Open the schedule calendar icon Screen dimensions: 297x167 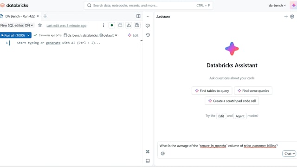click(120, 25)
